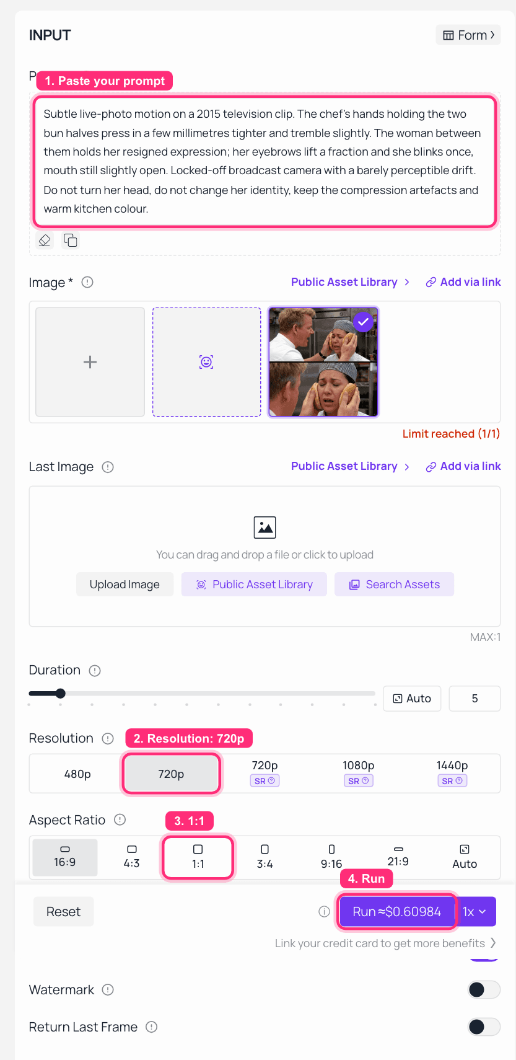This screenshot has height=1060, width=516.
Task: Click the Duration info icon
Action: 95,671
